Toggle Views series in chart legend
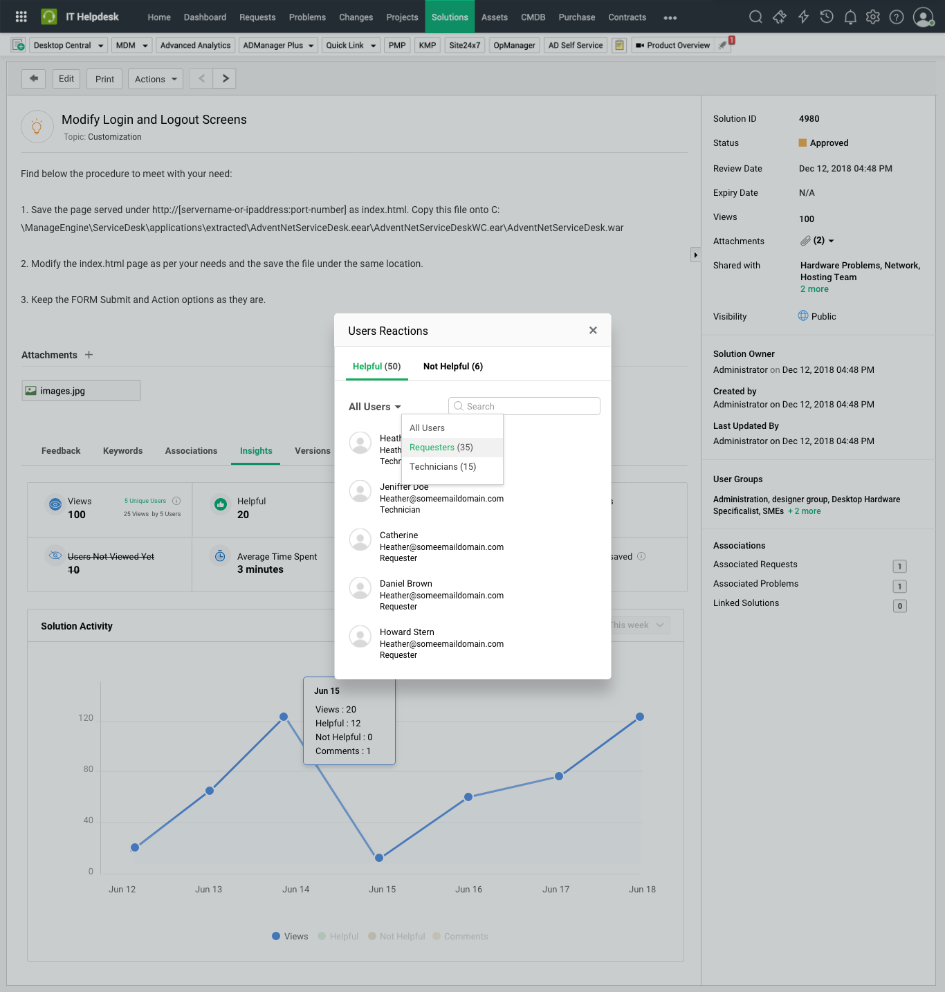This screenshot has height=992, width=945. coord(290,936)
